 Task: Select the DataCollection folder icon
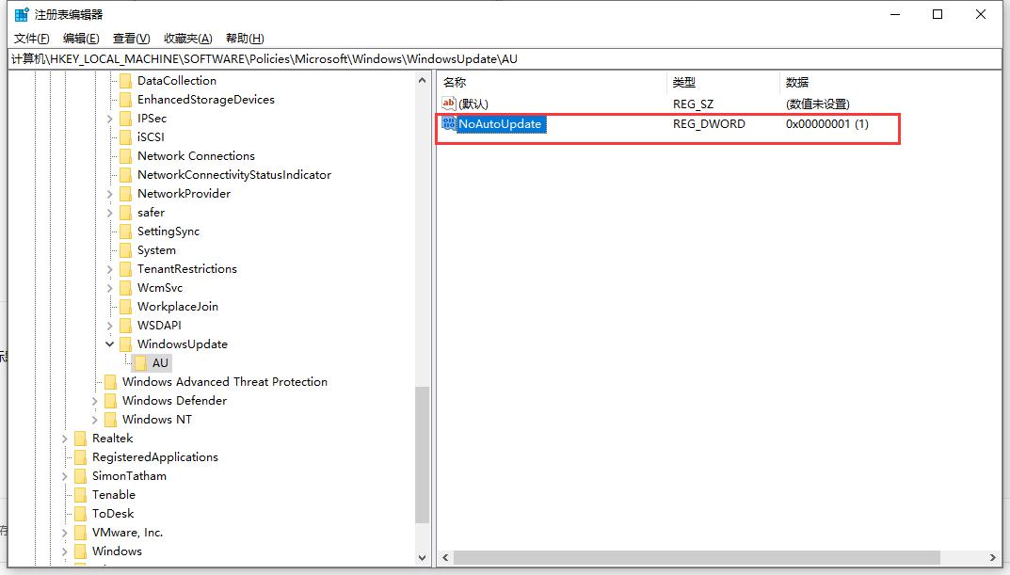pyautogui.click(x=125, y=81)
